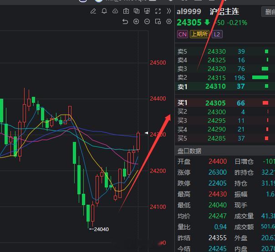The image size is (275, 252).
Task: Click the 成交额 label
Action: coord(244,227)
